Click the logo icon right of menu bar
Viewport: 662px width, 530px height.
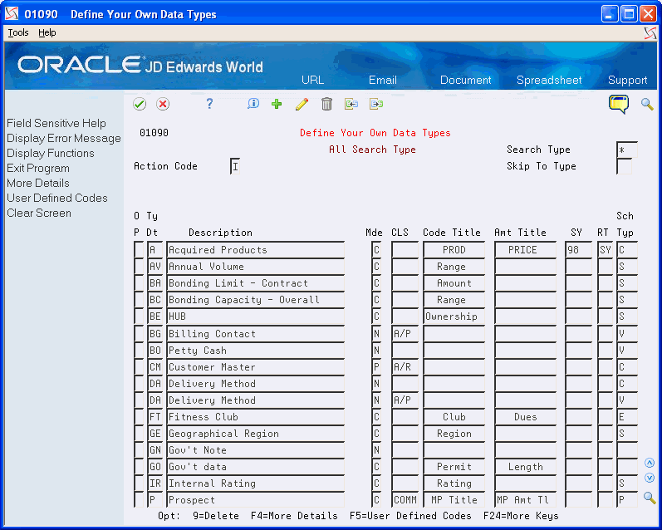click(x=650, y=33)
